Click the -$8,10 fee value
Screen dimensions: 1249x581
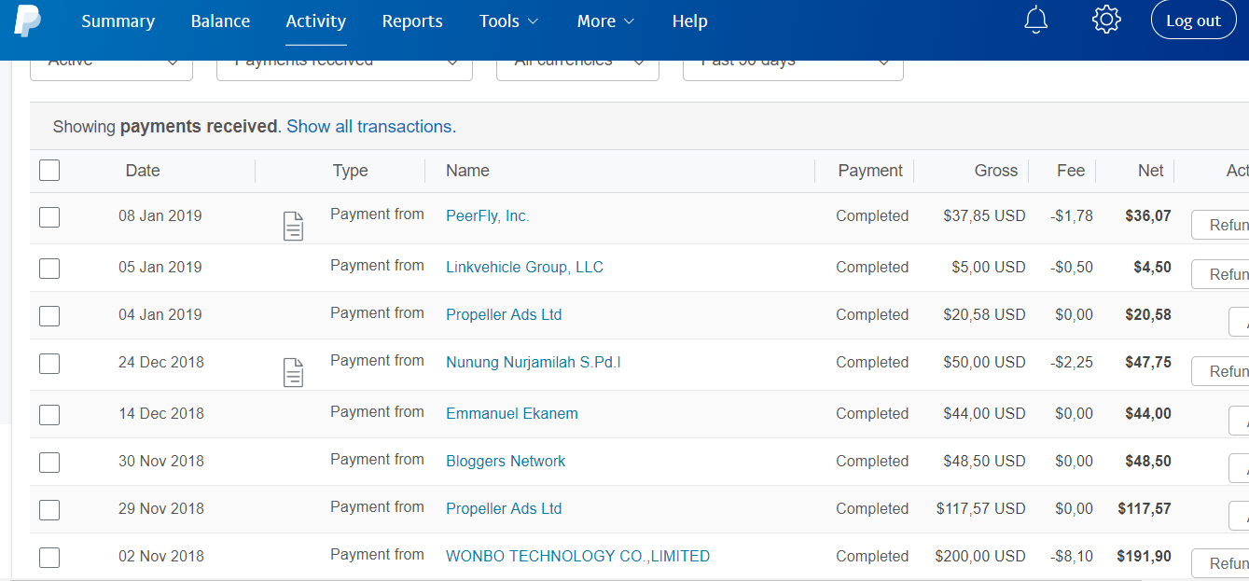coord(1072,557)
